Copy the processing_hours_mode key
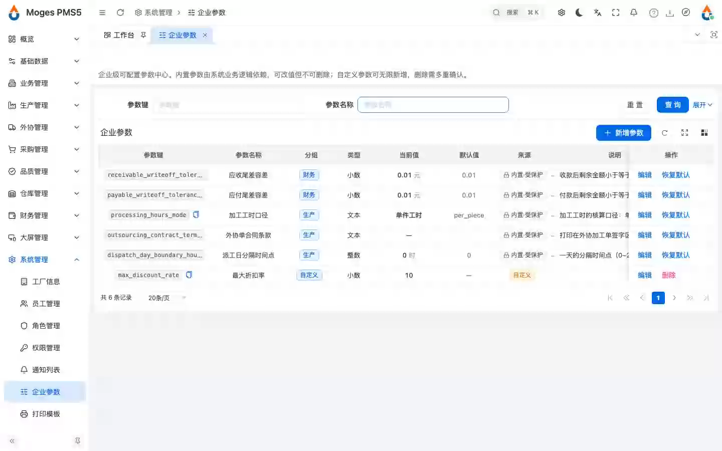Viewport: 722px width, 451px height. coord(196,214)
